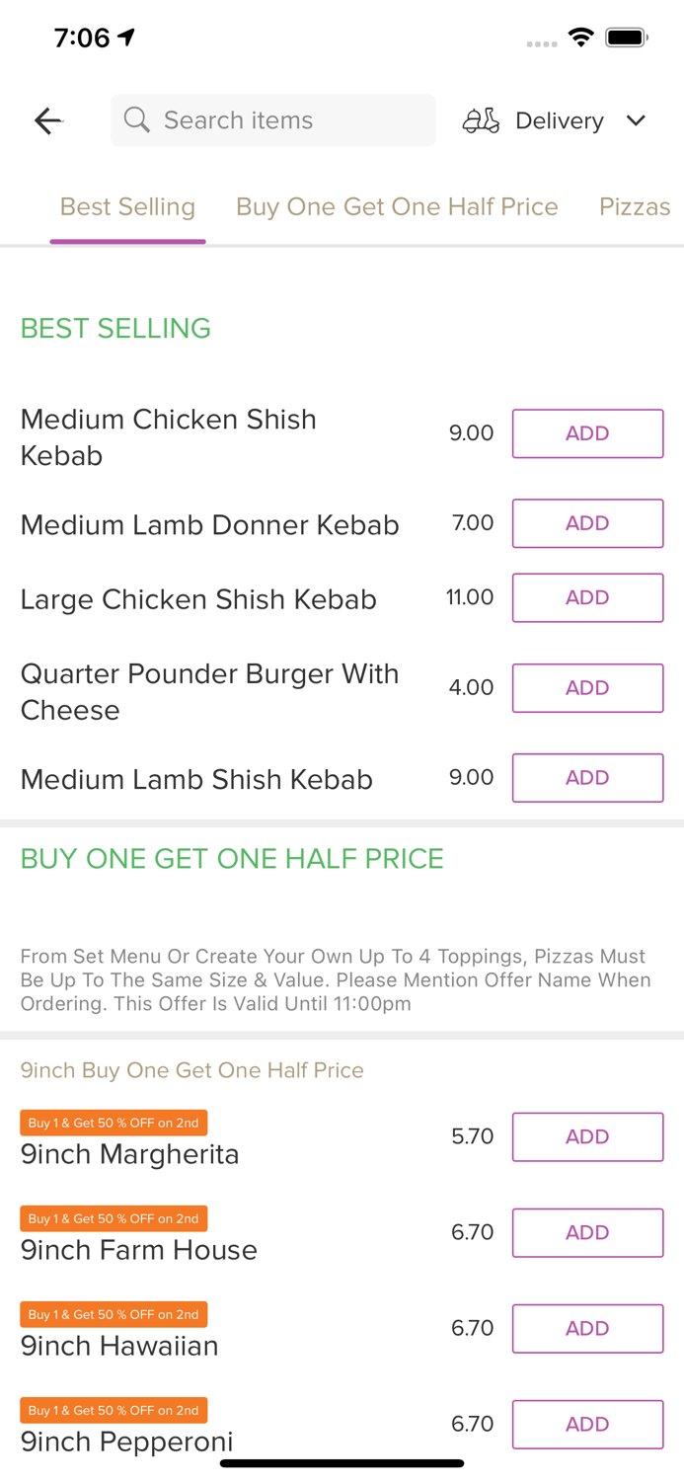
Task: Open the Delivery options dropdown
Action: pos(559,119)
